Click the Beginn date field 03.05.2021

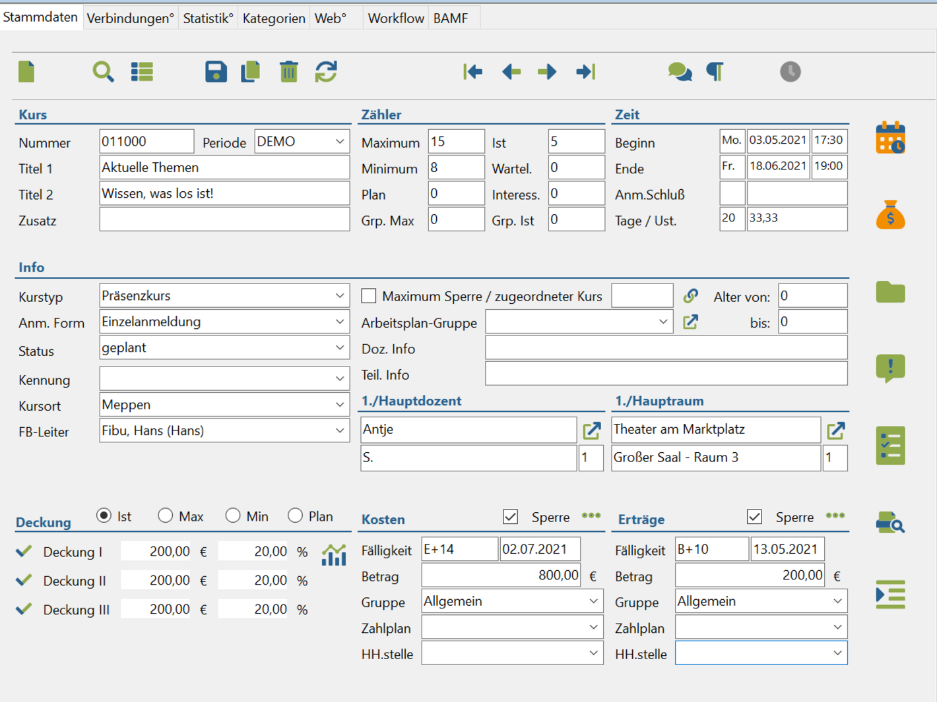click(778, 140)
